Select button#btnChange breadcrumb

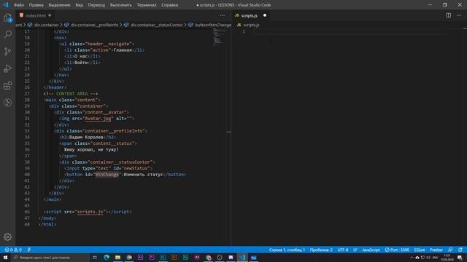[x=212, y=25]
